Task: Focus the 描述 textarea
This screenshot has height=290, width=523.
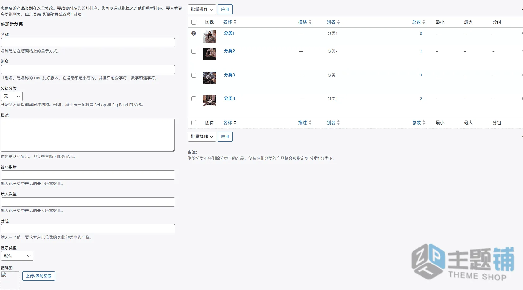Action: click(87, 135)
